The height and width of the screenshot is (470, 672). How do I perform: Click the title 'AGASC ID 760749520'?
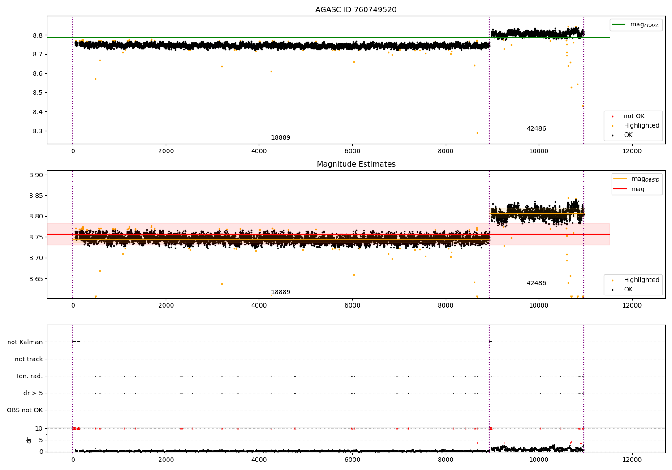point(356,10)
